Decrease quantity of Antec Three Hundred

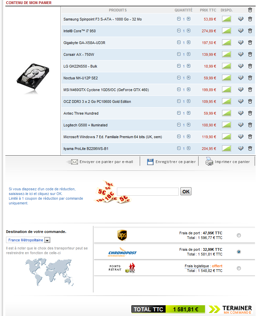179,113
